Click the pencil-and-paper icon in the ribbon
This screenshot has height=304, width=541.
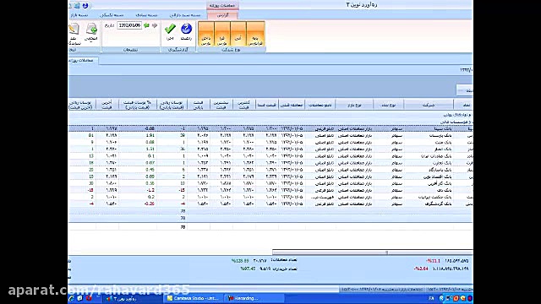tap(74, 30)
